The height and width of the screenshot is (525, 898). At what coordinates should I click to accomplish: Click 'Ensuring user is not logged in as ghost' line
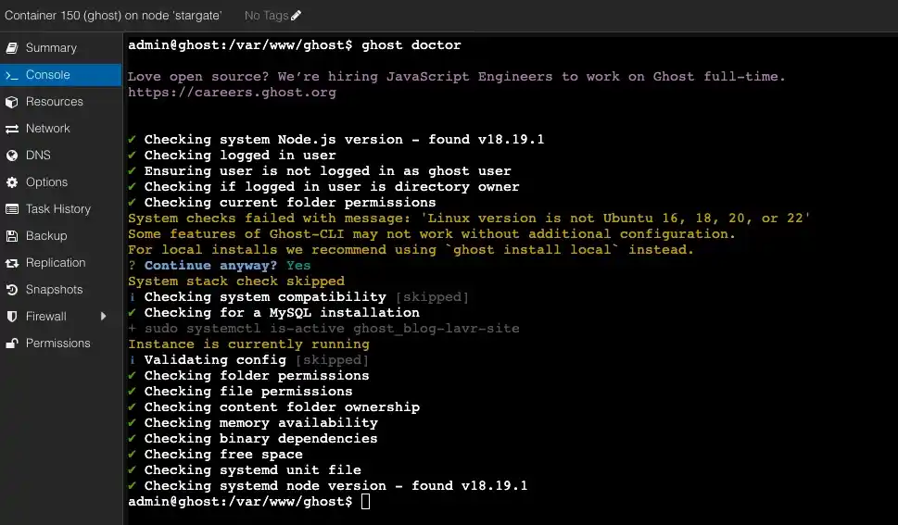pos(320,171)
